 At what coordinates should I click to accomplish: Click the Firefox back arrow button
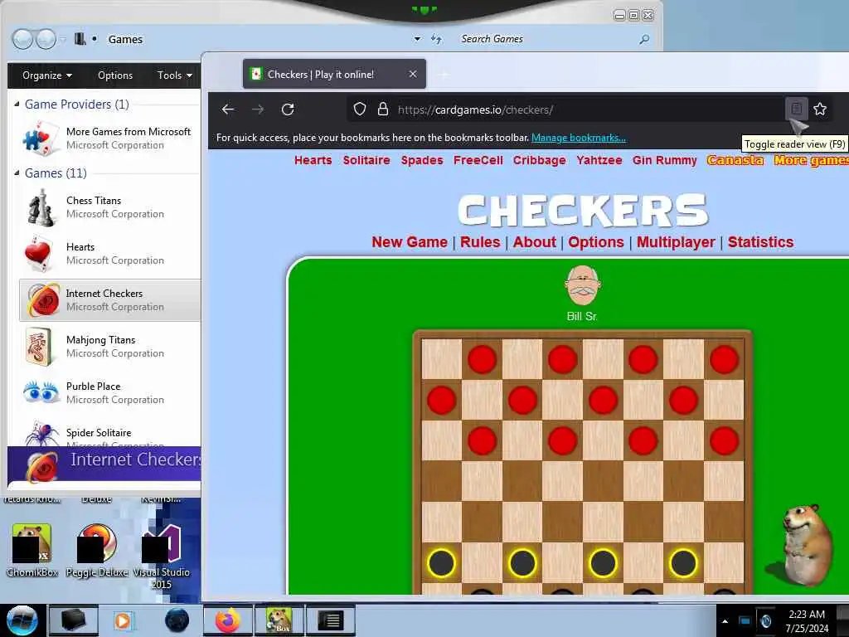[228, 109]
